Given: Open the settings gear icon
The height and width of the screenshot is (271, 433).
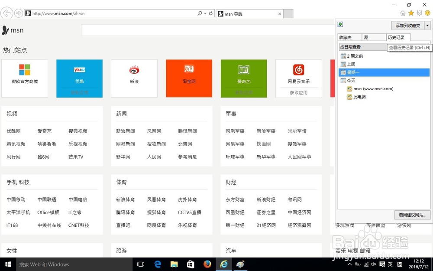Looking at the screenshot, I should tap(420, 13).
